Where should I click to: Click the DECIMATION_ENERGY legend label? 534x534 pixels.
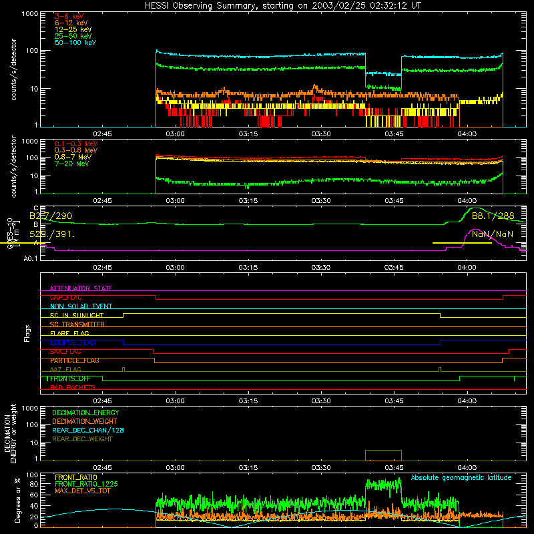tap(85, 413)
